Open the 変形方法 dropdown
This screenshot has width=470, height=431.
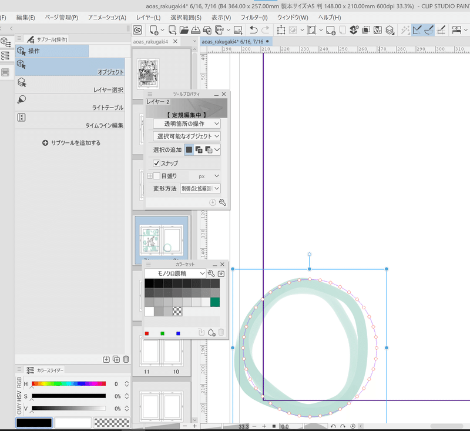pyautogui.click(x=200, y=188)
